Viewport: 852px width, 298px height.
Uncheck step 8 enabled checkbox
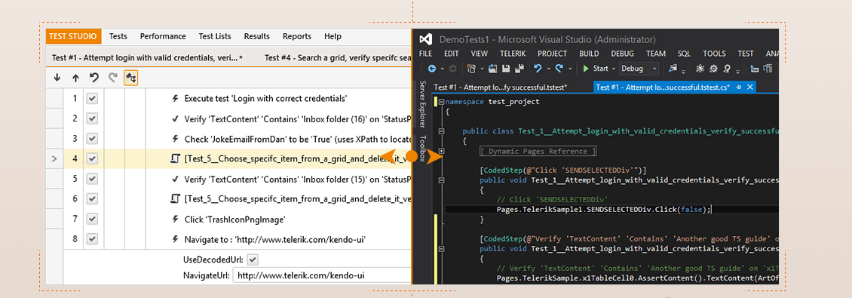[x=93, y=239]
